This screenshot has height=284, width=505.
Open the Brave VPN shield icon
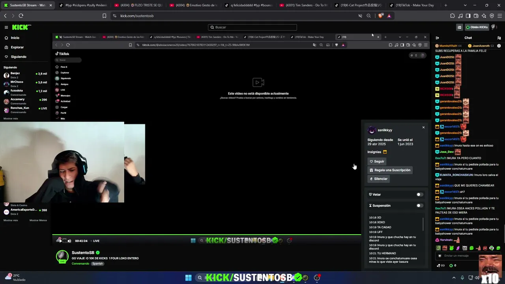coord(492,16)
